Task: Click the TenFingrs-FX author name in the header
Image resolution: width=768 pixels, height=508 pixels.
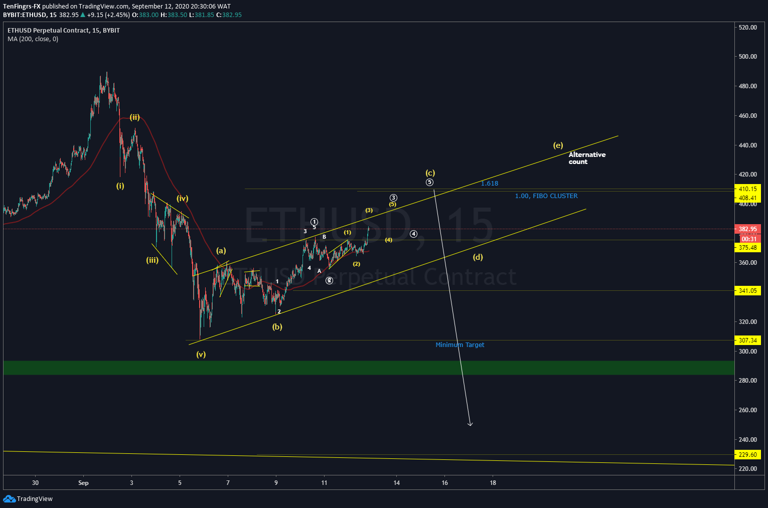Action: click(22, 7)
